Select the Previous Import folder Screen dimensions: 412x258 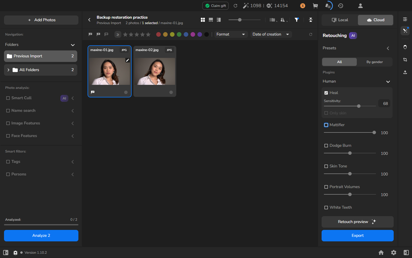pyautogui.click(x=41, y=56)
